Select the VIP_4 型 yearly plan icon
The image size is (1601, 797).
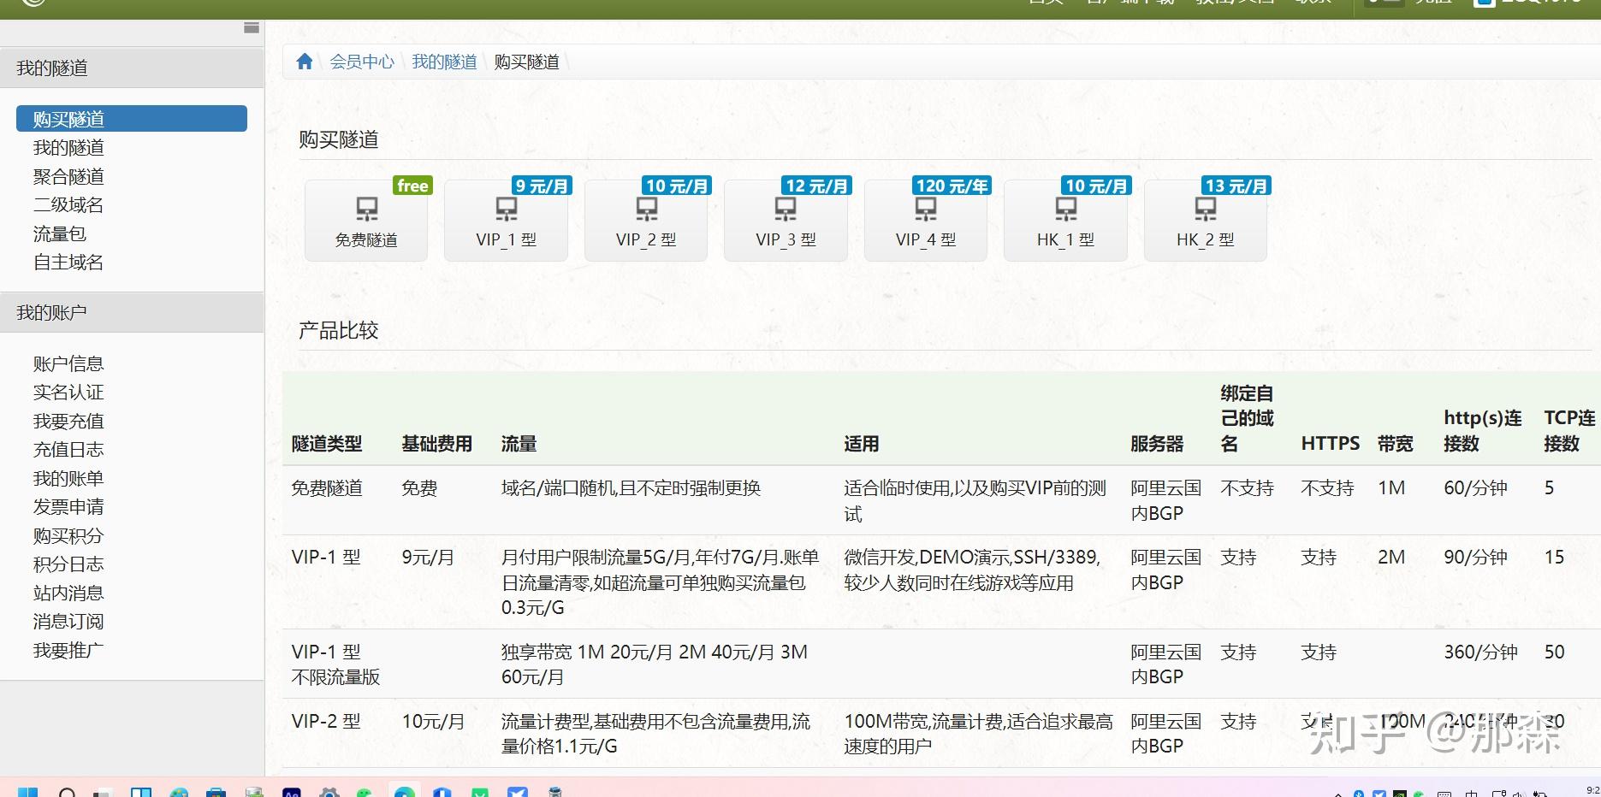[925, 210]
